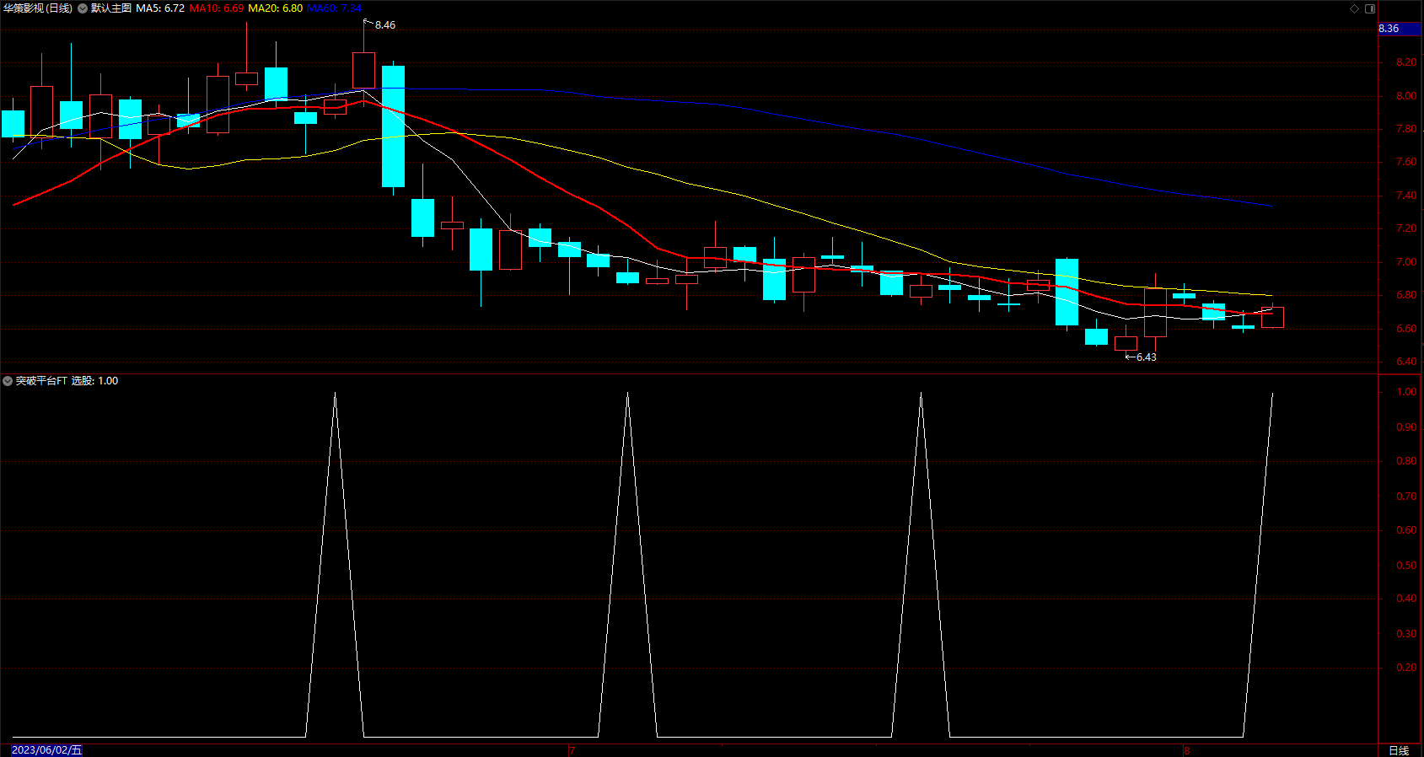The height and width of the screenshot is (757, 1424).
Task: Click the MA10: 6.69 readout
Action: 217,8
